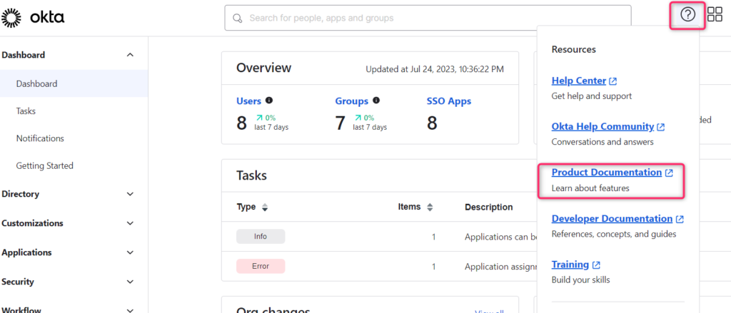Sort tasks by Type column arrows
The image size is (731, 313).
(265, 207)
